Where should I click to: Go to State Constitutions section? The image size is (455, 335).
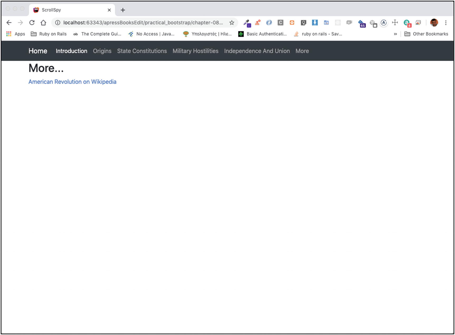point(142,51)
